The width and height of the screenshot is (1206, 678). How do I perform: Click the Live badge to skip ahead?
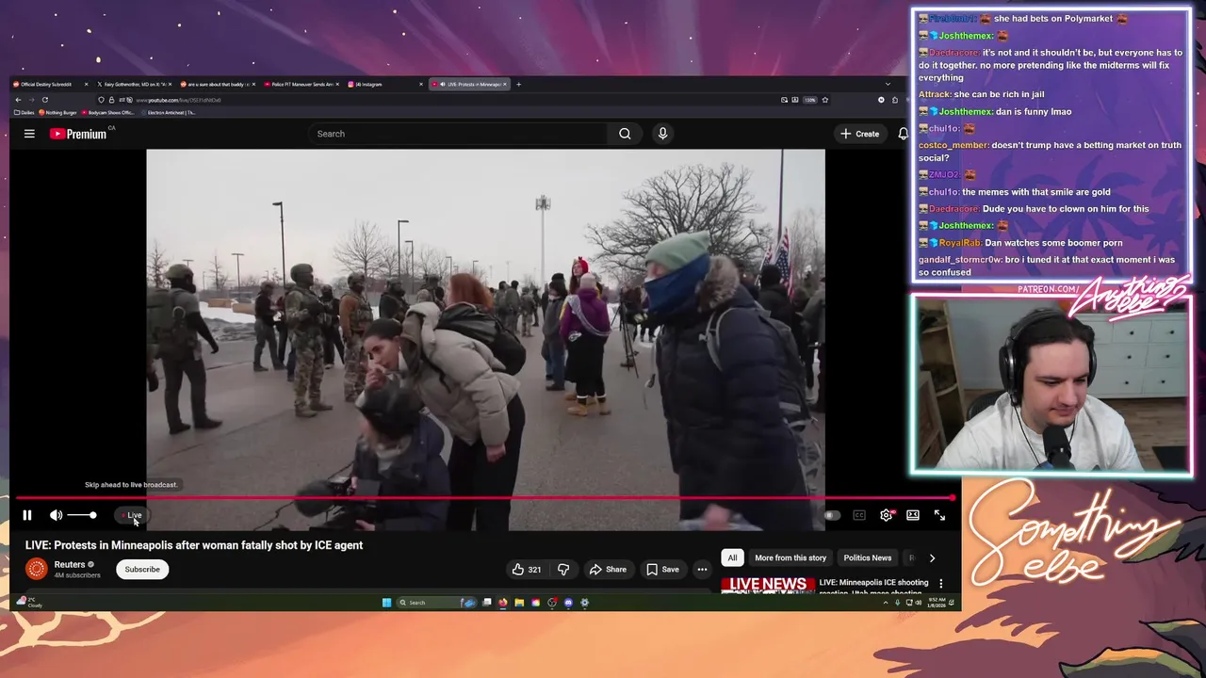pyautogui.click(x=133, y=515)
